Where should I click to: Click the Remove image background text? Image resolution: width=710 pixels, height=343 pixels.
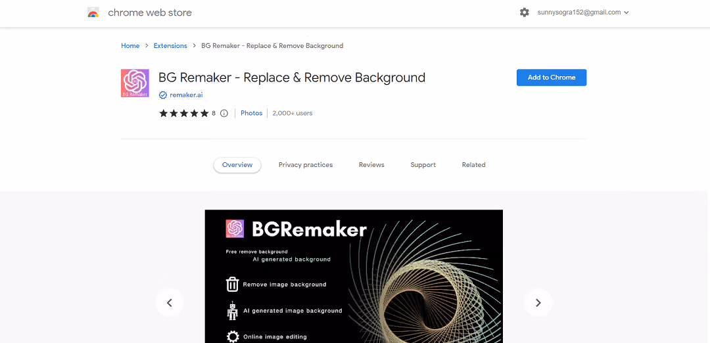point(285,285)
